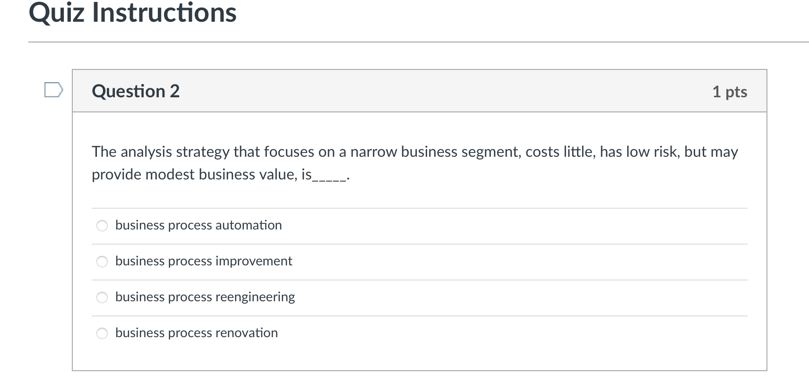
Task: Click the "business process renovation" answer label
Action: (x=197, y=333)
